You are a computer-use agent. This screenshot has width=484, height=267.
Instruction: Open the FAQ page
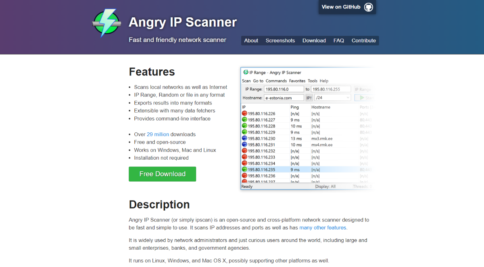[x=339, y=40]
